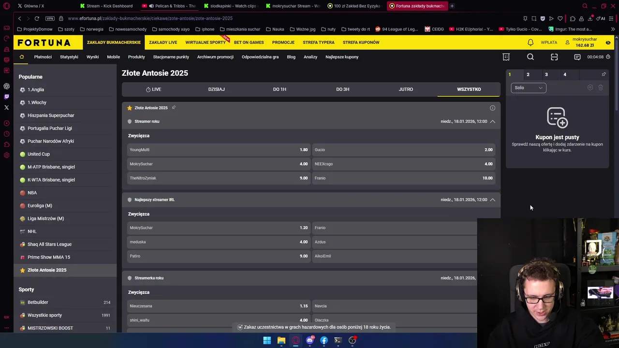Viewport: 619px width, 348px height.
Task: Open the browser snapshot tool icon
Action: click(x=534, y=18)
